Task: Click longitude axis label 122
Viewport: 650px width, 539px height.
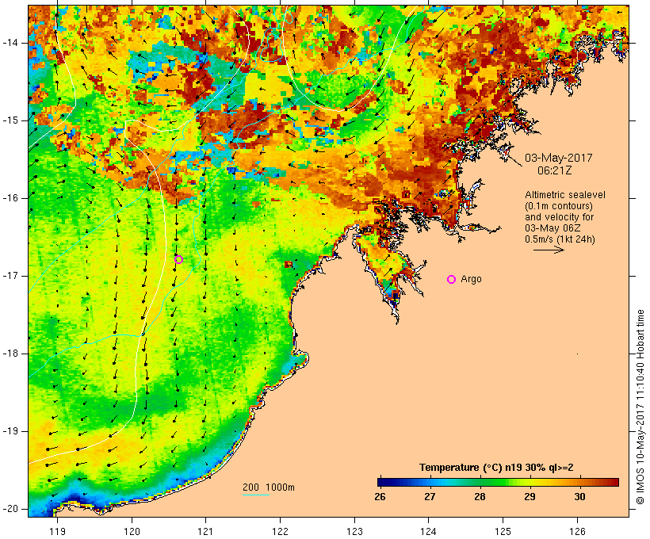Action: [281, 531]
